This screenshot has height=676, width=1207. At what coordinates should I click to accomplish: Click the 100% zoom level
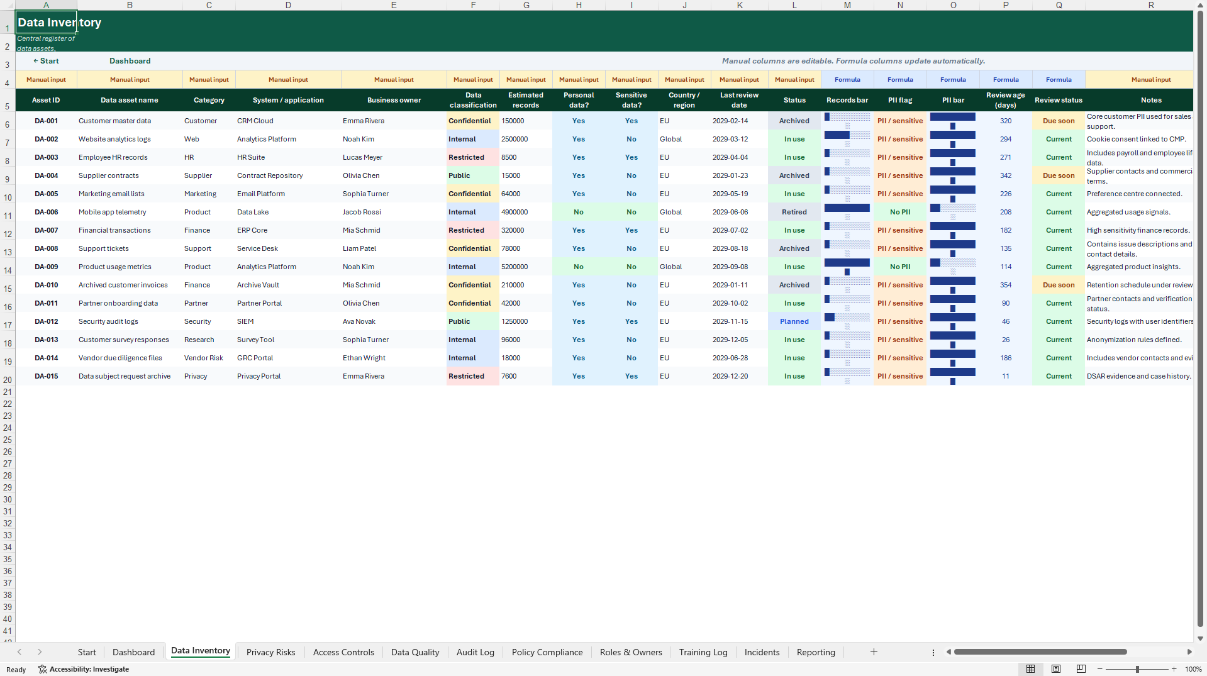[1193, 669]
